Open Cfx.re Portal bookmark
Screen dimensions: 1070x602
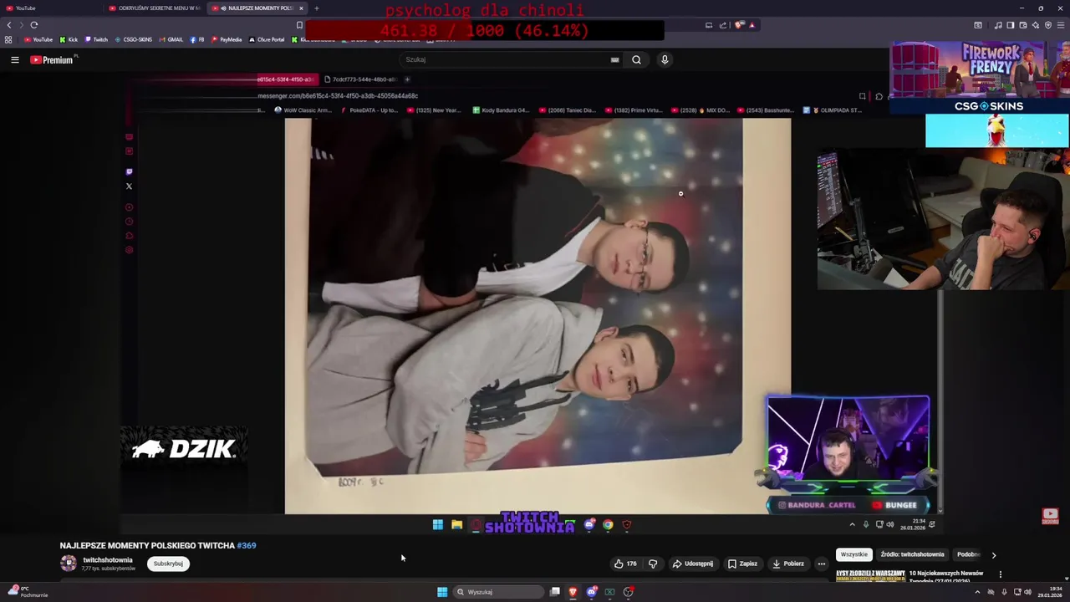[x=267, y=39]
